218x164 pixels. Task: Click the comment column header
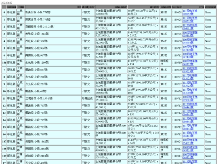click(x=210, y=7)
